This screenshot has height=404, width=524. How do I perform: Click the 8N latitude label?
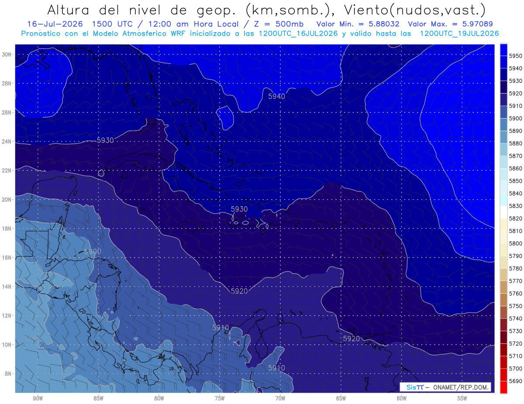7,373
